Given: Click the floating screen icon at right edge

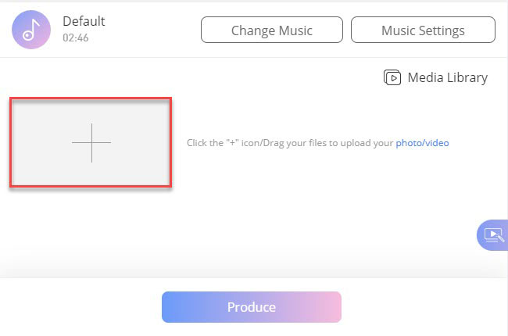Looking at the screenshot, I should click(494, 234).
